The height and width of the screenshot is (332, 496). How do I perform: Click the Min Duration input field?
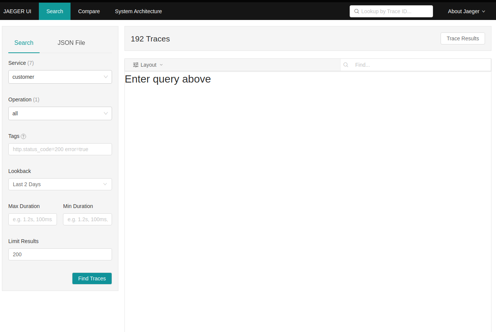pyautogui.click(x=87, y=219)
